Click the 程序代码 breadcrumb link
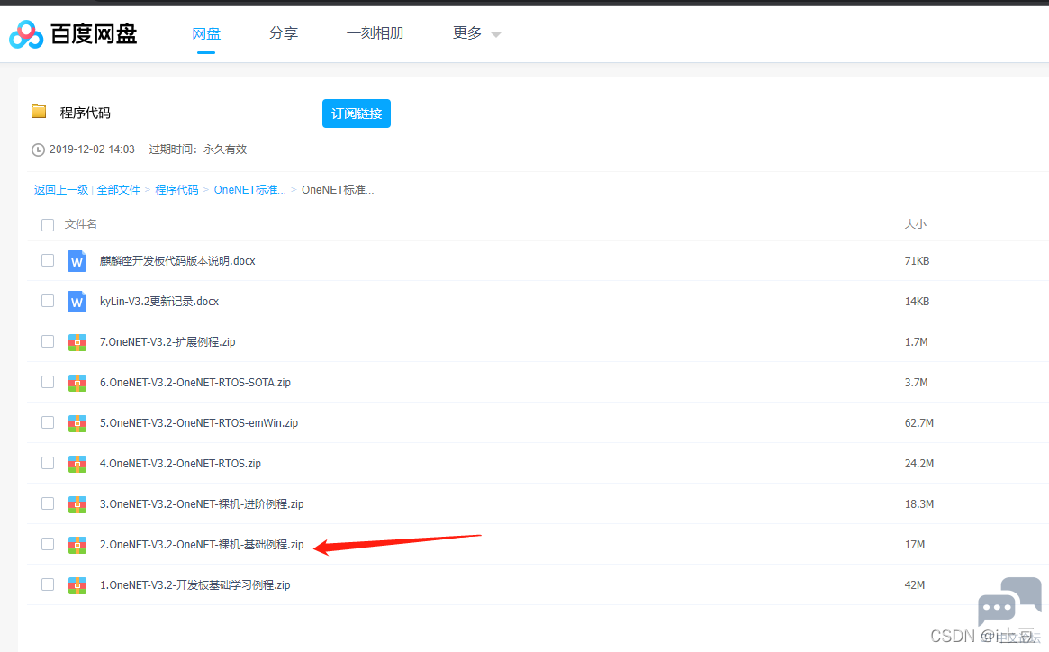Viewport: 1049px width, 652px height. click(176, 190)
